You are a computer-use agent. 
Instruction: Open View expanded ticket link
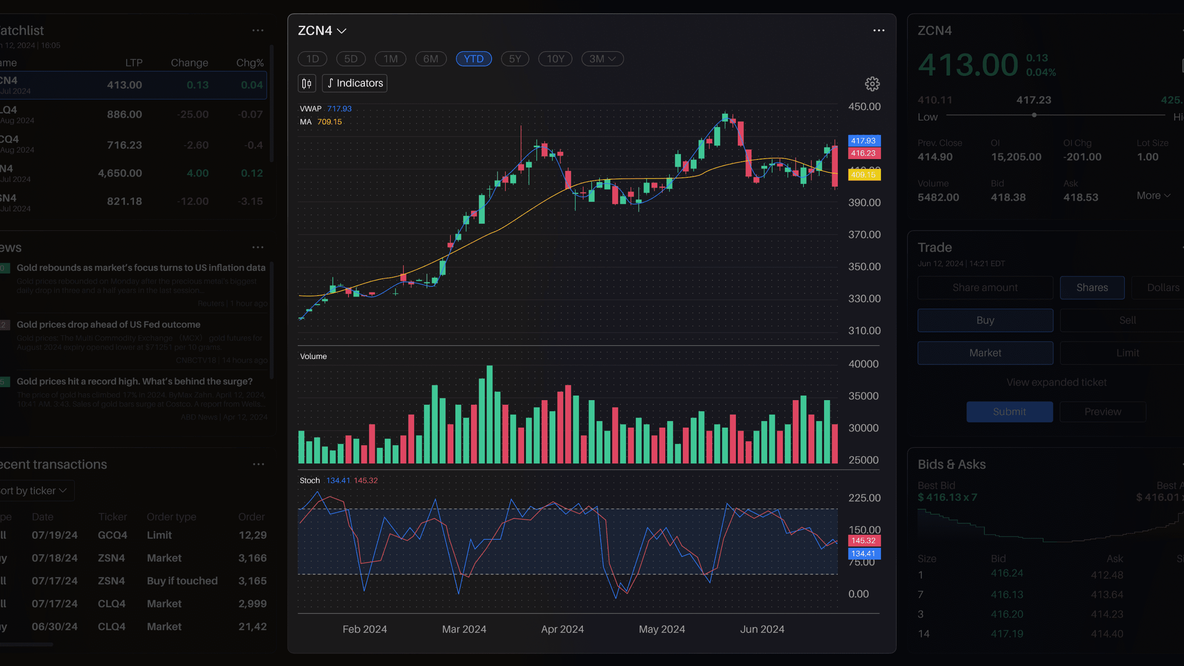(x=1056, y=382)
